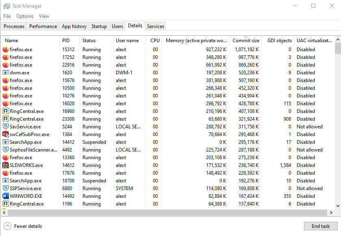The image size is (341, 236).
Task: Click the WINWORD.EXE Word icon
Action: point(6,196)
